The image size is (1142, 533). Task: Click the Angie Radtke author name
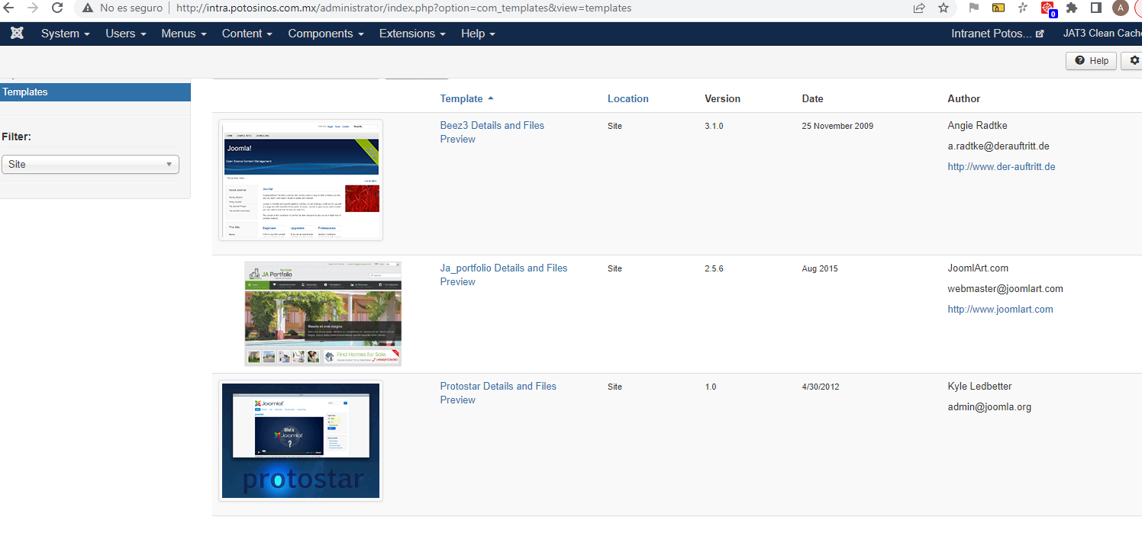click(x=978, y=125)
